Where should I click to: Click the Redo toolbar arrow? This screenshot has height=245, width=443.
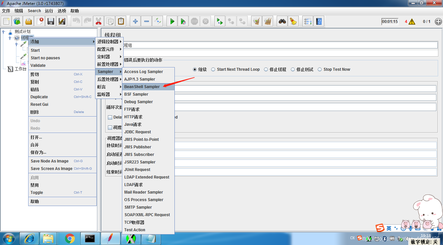tap(87, 22)
